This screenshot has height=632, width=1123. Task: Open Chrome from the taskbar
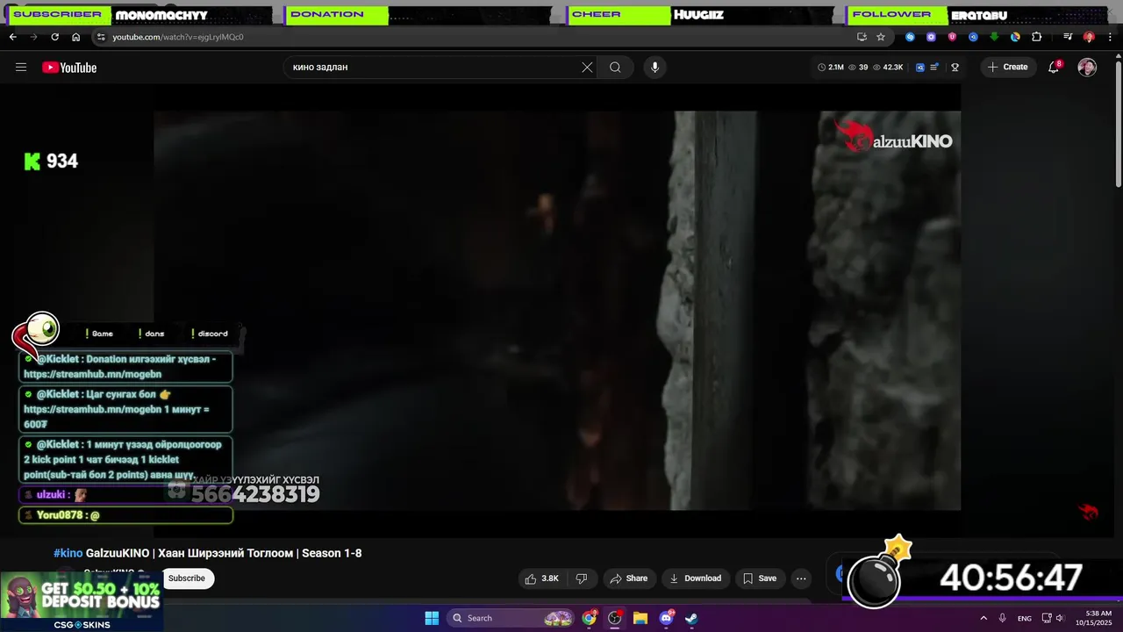589,618
